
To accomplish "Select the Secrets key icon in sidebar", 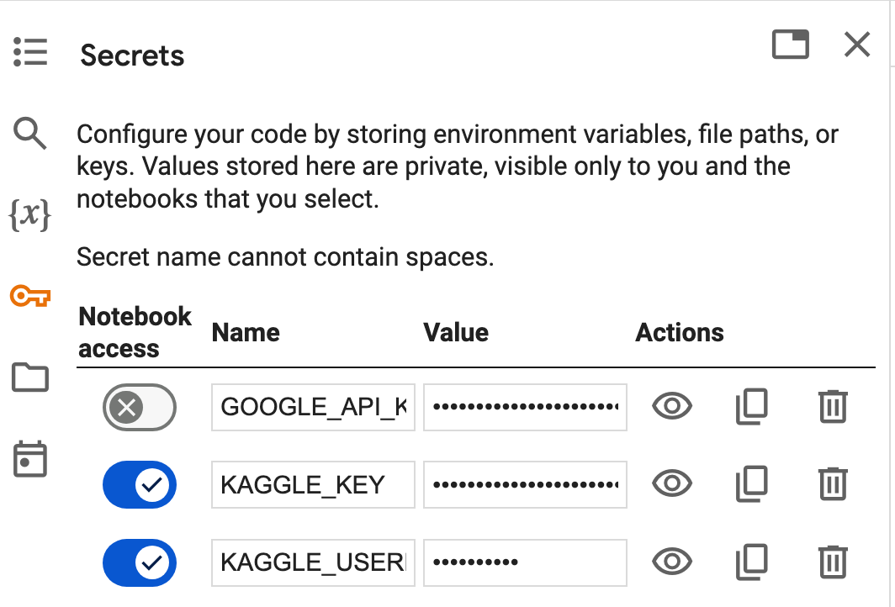I will click(30, 296).
